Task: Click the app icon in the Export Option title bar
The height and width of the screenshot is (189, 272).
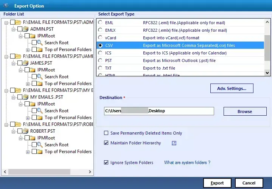Action: (6, 6)
